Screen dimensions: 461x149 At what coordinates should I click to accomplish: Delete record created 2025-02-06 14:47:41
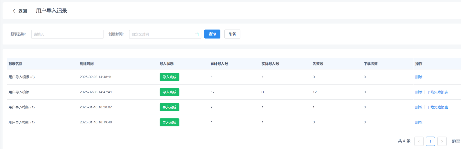[419, 92]
